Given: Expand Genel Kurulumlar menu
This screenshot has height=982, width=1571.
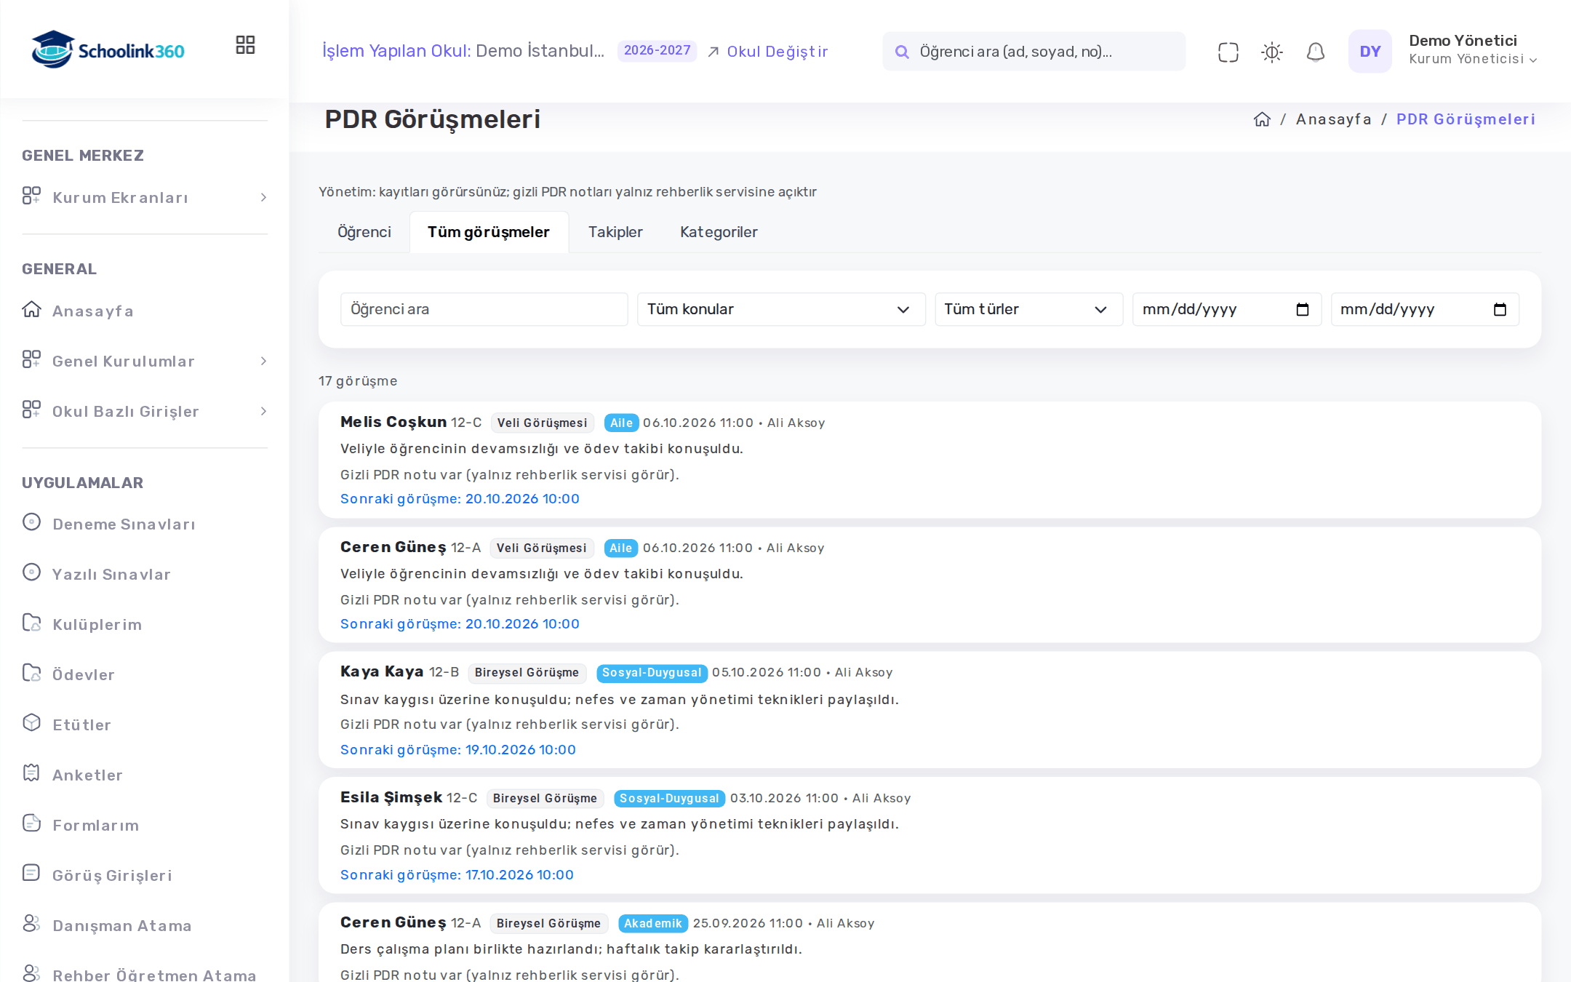Looking at the screenshot, I should (x=145, y=361).
